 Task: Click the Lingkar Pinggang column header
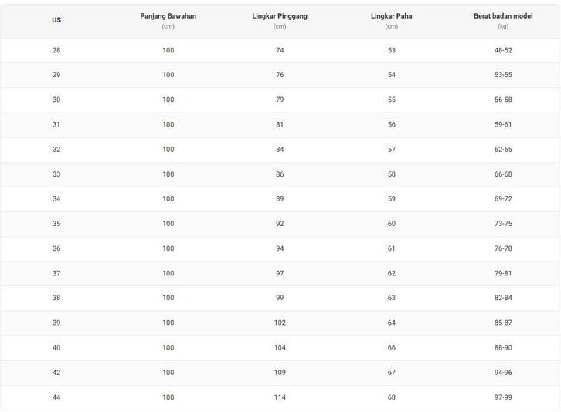(280, 16)
